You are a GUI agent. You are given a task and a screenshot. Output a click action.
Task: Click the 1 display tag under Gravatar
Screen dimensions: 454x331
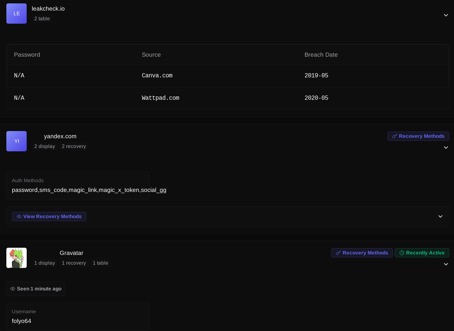44,263
